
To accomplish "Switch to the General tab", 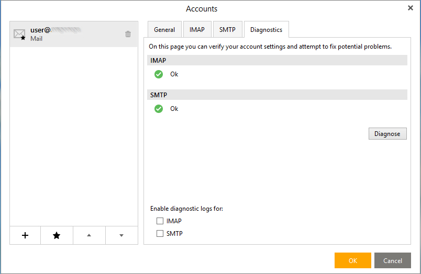I will pyautogui.click(x=164, y=30).
